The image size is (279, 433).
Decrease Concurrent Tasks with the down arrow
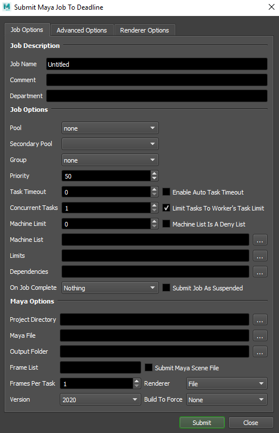point(154,211)
